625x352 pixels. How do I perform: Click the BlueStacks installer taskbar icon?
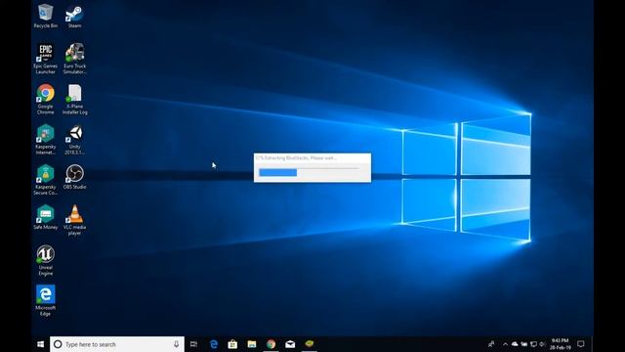tap(310, 344)
